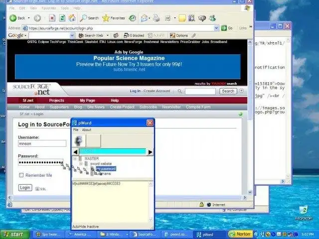This screenshot has width=319, height=239.
Task: Click Google toolbar Search Web button
Action: (x=91, y=35)
